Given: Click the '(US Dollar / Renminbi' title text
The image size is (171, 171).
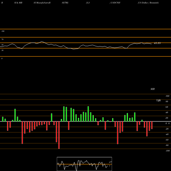Looking at the screenshot, I should [x=148, y=3].
